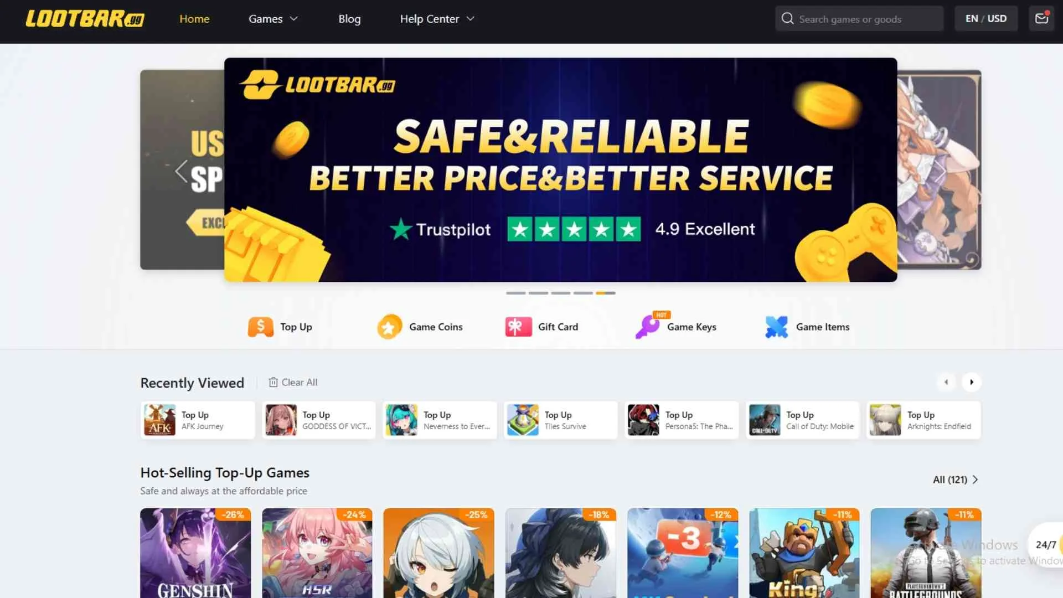Viewport: 1063px width, 598px height.
Task: Open the EN / USD language currency selector
Action: click(x=986, y=18)
